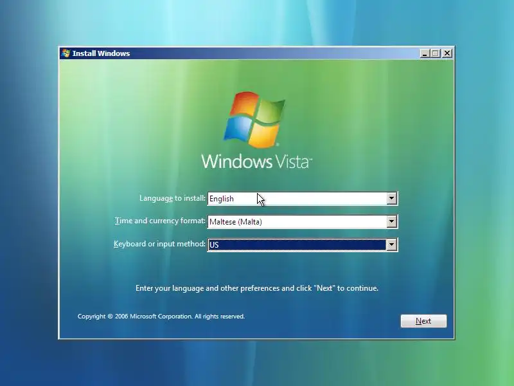Click the 'Windows Vista' wordmark text
514x386 pixels.
click(x=256, y=161)
